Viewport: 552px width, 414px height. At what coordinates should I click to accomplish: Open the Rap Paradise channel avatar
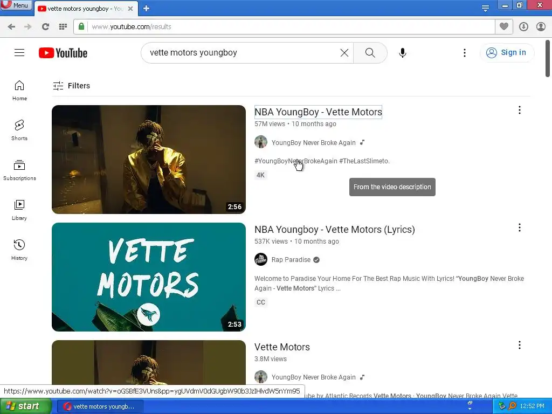click(261, 260)
